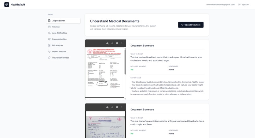Open more options in blood report viewer
Screen dimensions: 255x138
[x=122, y=43]
